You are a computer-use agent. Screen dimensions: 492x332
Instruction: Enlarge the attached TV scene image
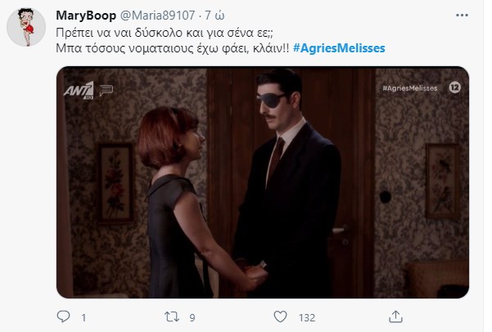point(263,182)
